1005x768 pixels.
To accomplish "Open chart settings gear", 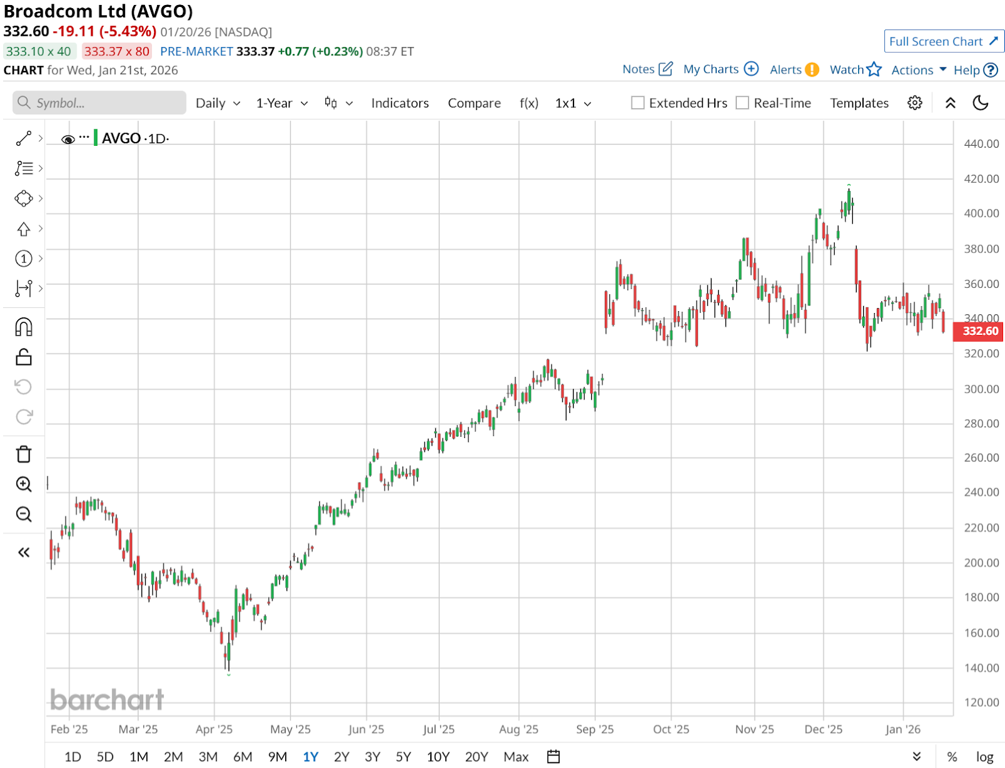I will click(915, 103).
